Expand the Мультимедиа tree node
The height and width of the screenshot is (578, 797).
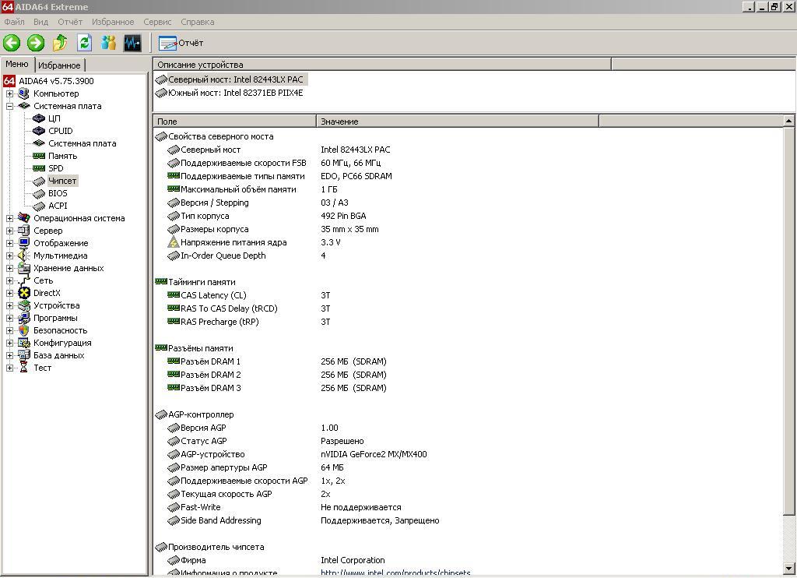9,256
